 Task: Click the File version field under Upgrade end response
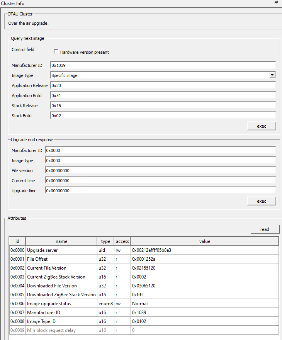click(x=160, y=170)
